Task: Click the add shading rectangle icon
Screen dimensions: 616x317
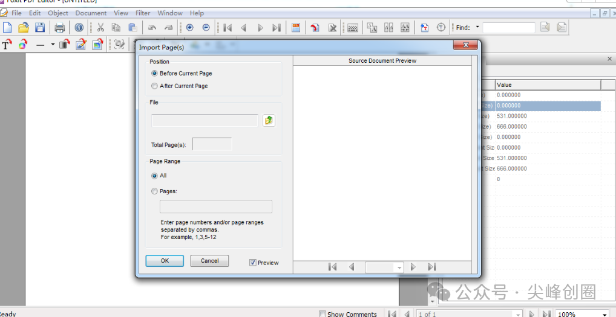Action: tap(64, 44)
